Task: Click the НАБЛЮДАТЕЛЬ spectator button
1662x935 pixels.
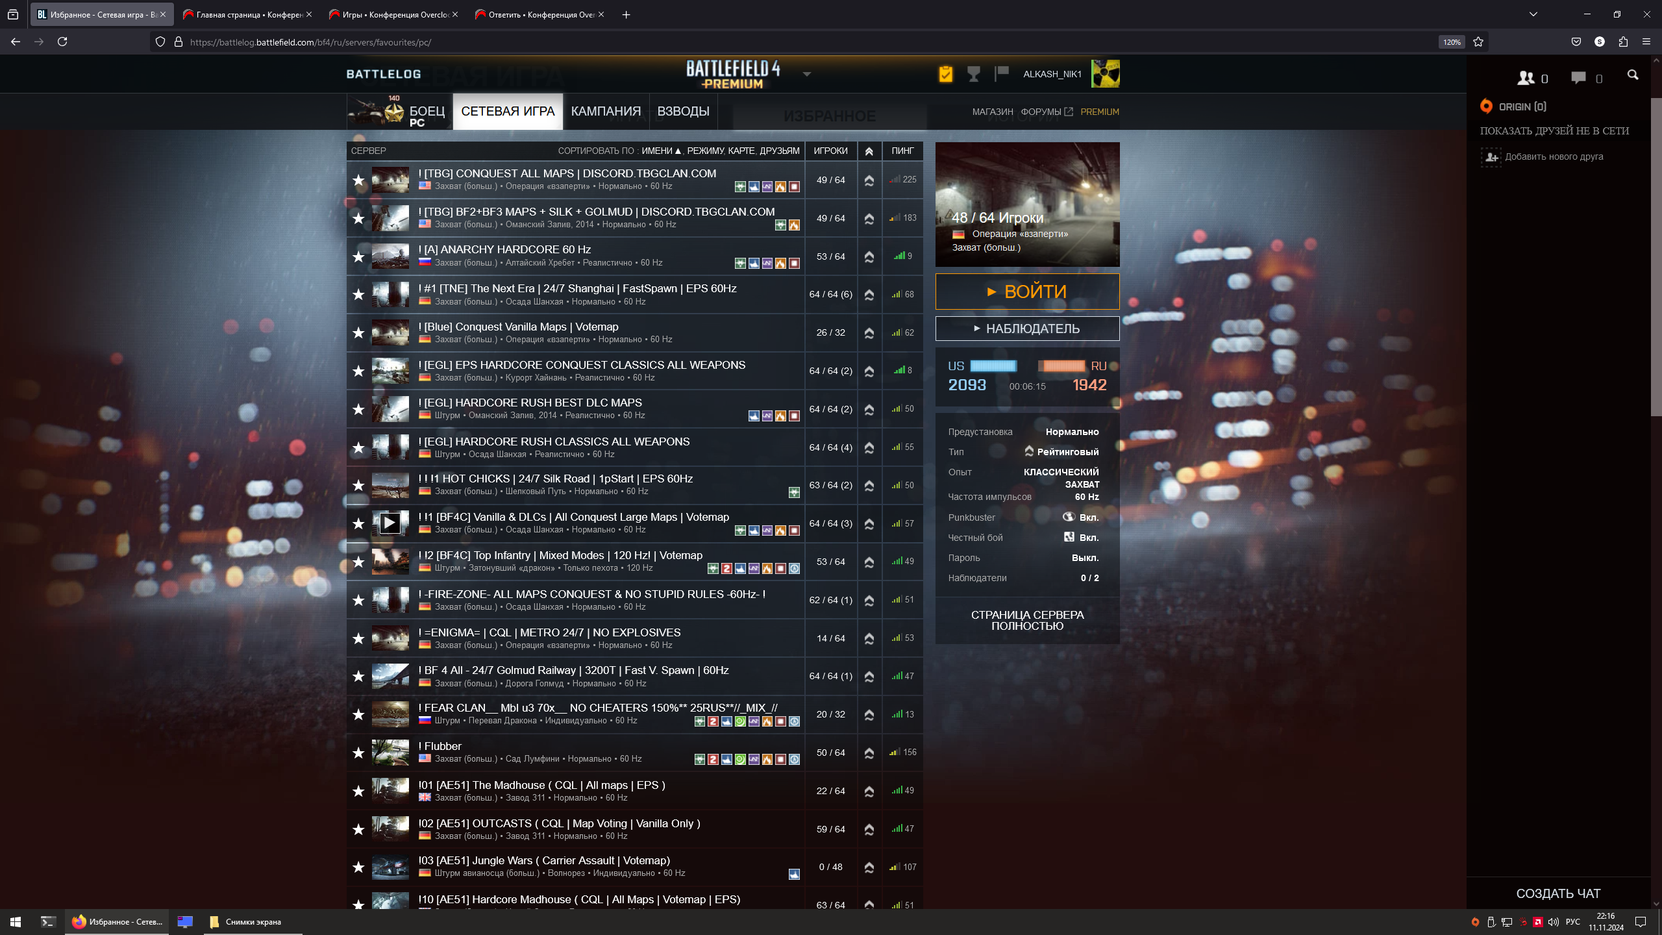Action: click(1027, 329)
